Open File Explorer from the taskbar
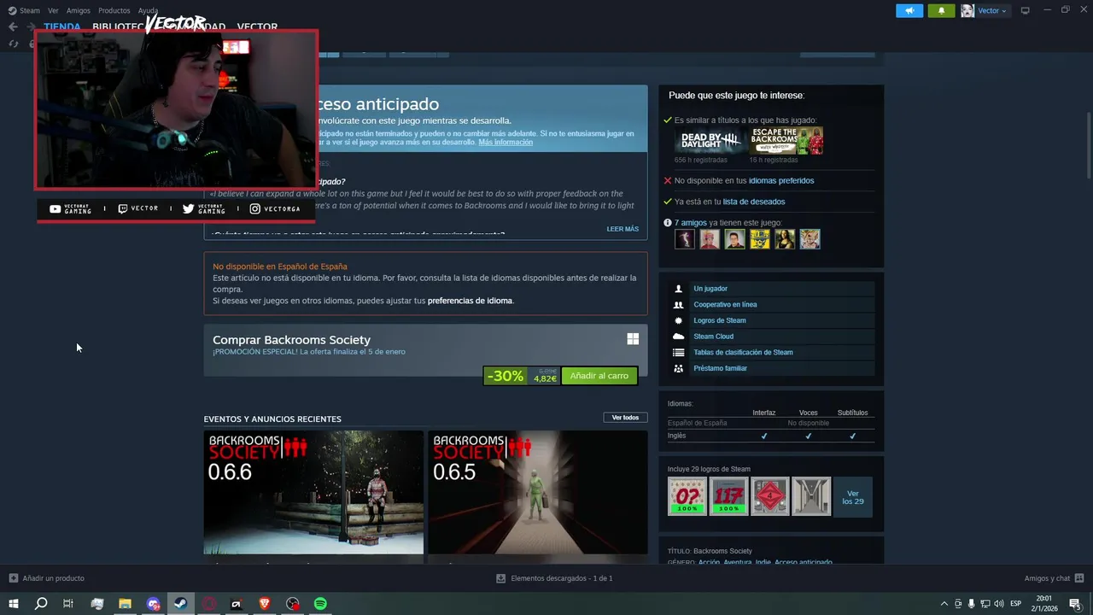Image resolution: width=1093 pixels, height=615 pixels. click(125, 604)
